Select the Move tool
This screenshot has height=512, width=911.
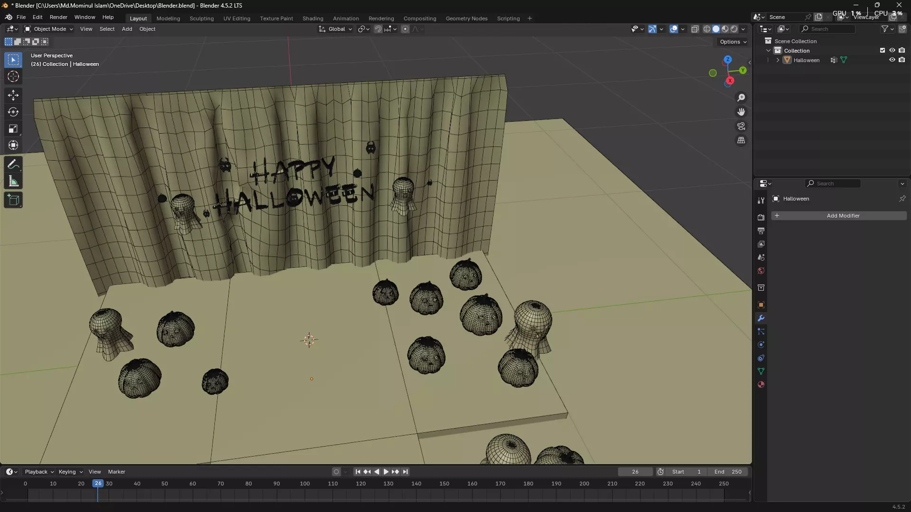tap(13, 95)
